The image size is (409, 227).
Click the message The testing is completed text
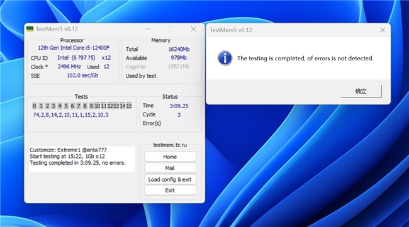(x=305, y=58)
